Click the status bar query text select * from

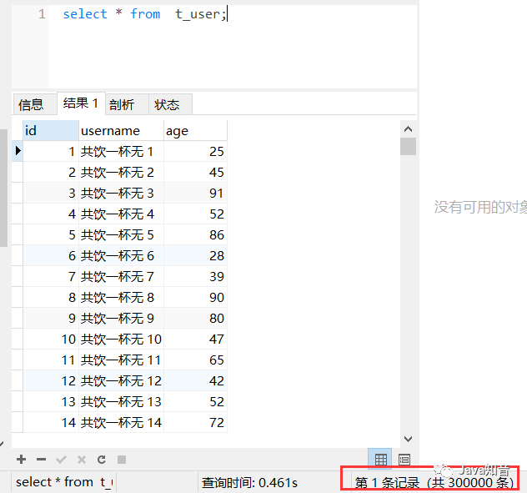(x=54, y=482)
